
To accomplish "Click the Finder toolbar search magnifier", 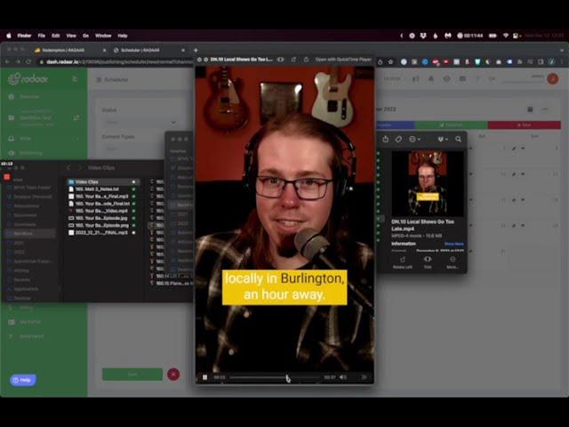I will coord(459,139).
